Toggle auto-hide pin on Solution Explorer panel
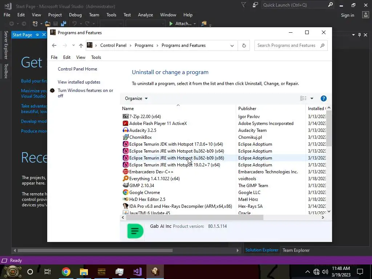 tap(359, 35)
